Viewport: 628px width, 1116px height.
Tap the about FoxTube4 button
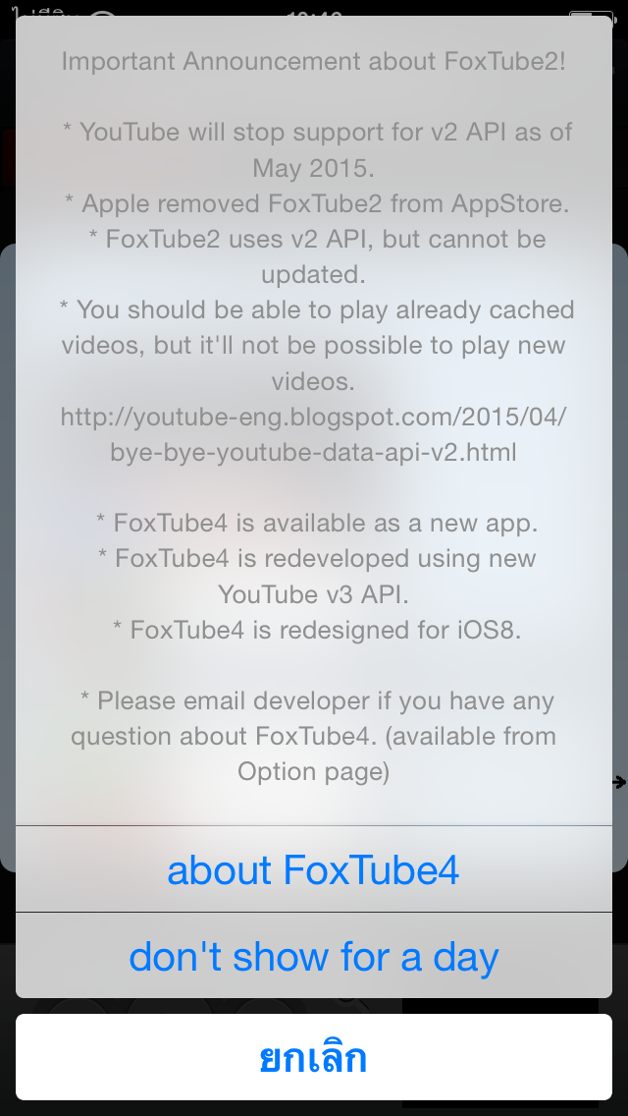(x=314, y=869)
